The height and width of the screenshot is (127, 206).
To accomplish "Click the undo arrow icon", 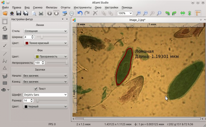I will (80, 13).
